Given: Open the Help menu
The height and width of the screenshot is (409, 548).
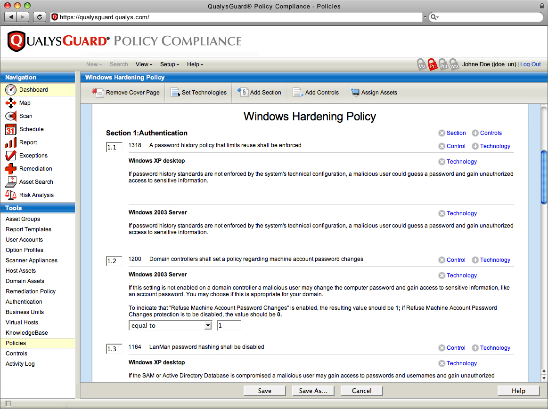Looking at the screenshot, I should (x=195, y=64).
